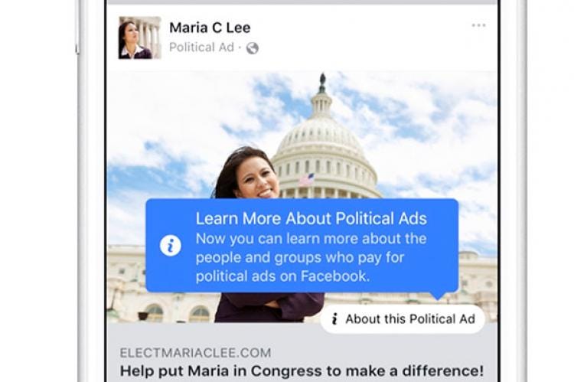Screen dimensions: 574x382
Task: Click the tooltip pointer arrow
Action: pyautogui.click(x=438, y=295)
